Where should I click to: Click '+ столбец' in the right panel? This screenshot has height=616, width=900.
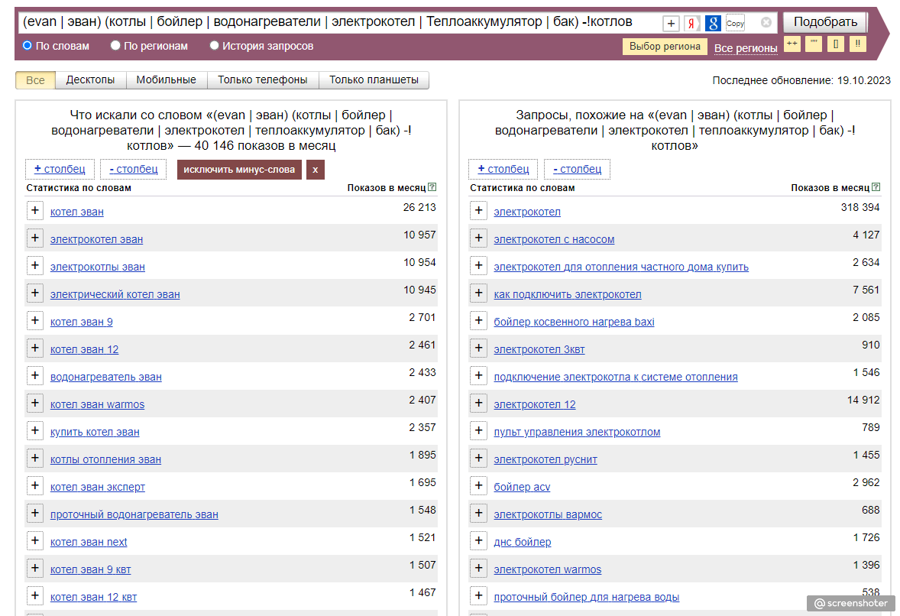coord(503,169)
